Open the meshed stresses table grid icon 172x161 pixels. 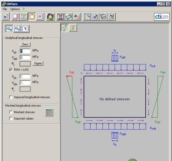(x=49, y=113)
